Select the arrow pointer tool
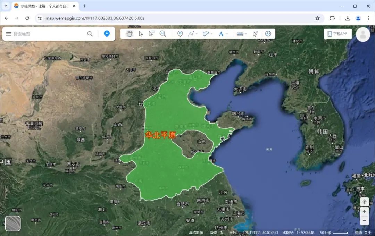375x236 pixels. point(141,34)
